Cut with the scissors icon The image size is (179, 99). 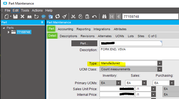click(73, 17)
